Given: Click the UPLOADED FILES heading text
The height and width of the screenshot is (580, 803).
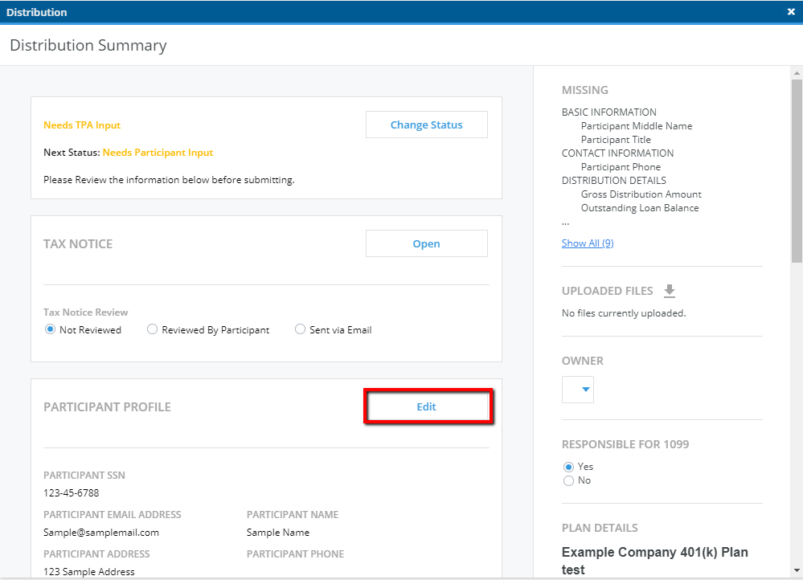Looking at the screenshot, I should 608,291.
